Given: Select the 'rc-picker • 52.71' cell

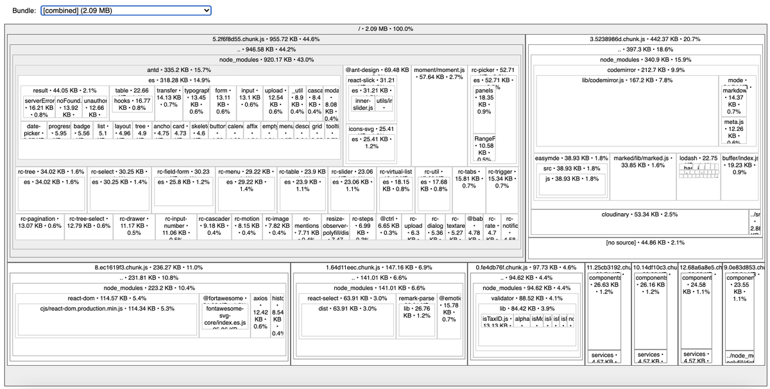Looking at the screenshot, I should coord(492,69).
